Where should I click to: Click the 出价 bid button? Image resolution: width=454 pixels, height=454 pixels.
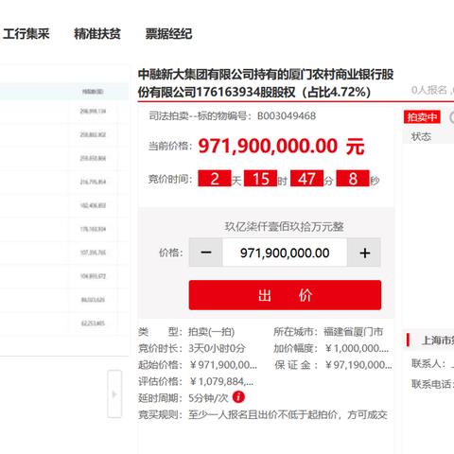tap(285, 295)
